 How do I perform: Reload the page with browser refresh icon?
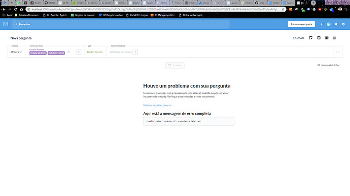(15, 9)
